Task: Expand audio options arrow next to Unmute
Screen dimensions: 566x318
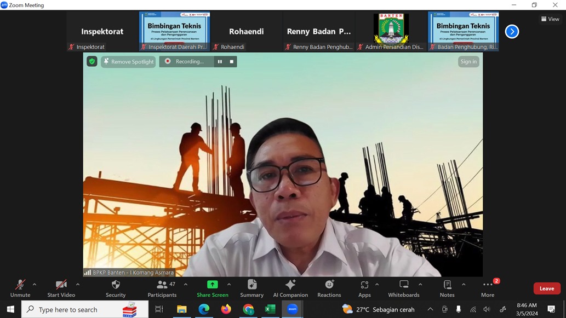Action: pyautogui.click(x=35, y=285)
